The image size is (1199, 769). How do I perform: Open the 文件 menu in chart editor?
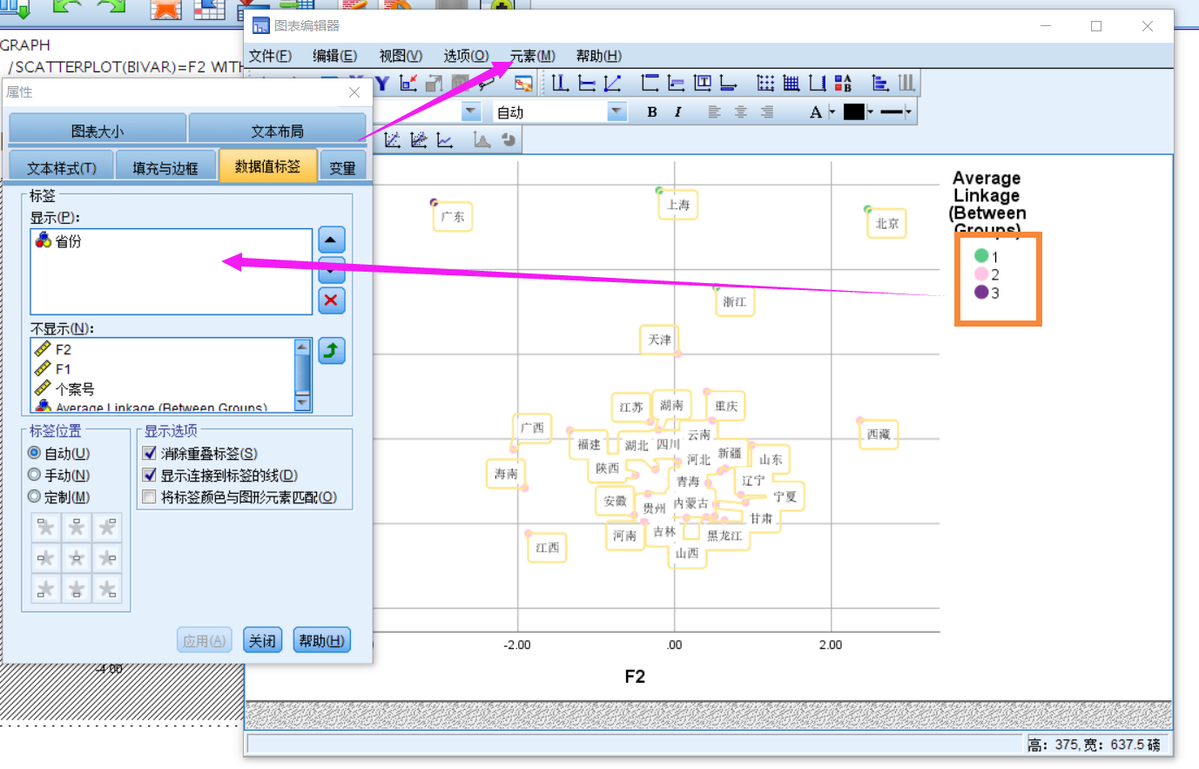point(271,56)
